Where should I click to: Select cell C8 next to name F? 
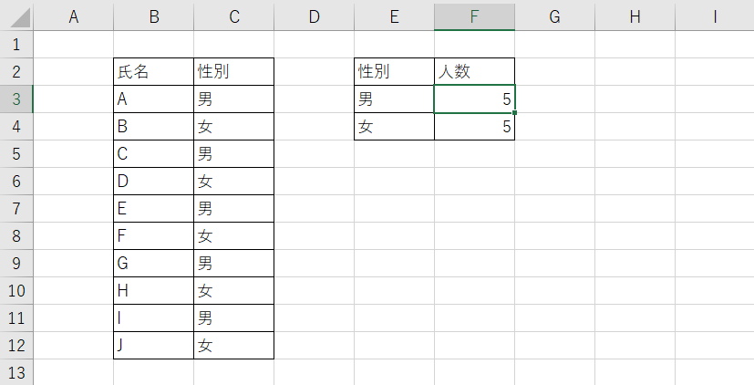click(x=233, y=235)
